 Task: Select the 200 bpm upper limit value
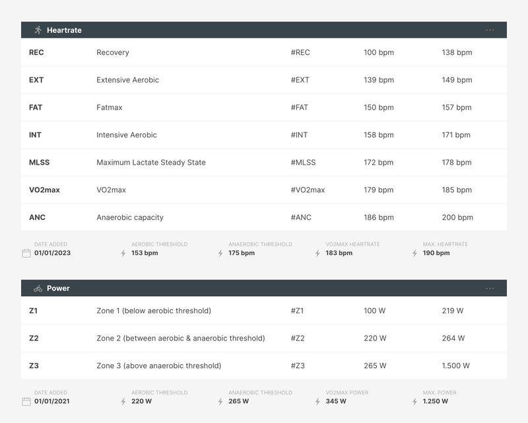tap(457, 217)
